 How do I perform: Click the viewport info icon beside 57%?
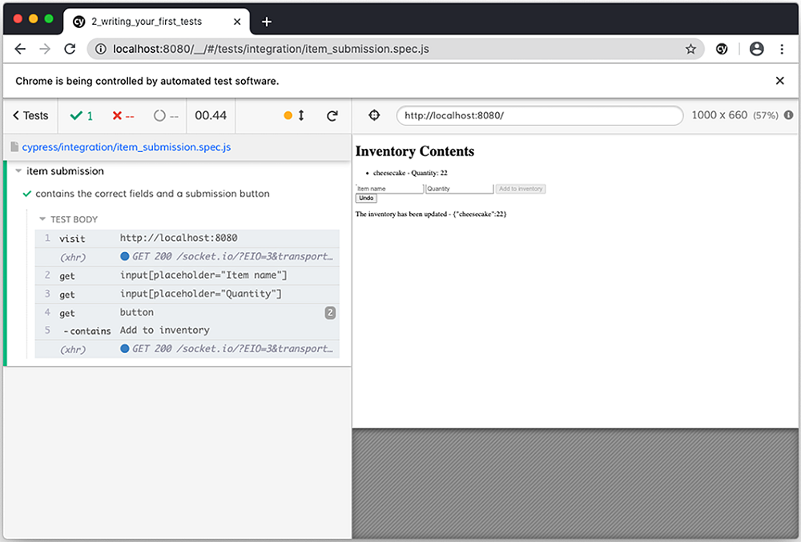click(x=789, y=115)
